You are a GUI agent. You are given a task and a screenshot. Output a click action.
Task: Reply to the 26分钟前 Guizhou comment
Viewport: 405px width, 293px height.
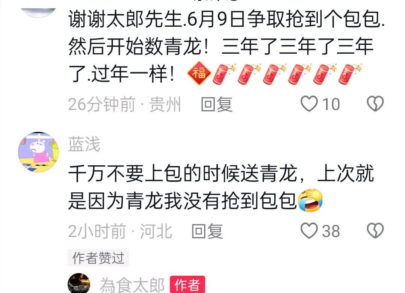coord(217,104)
